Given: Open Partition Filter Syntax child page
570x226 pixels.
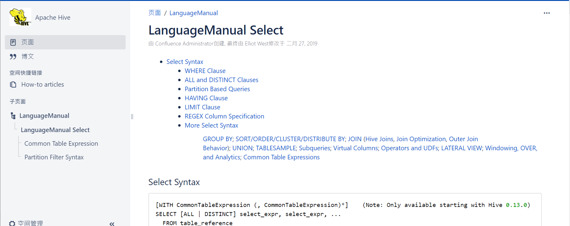Looking at the screenshot, I should coord(54,157).
